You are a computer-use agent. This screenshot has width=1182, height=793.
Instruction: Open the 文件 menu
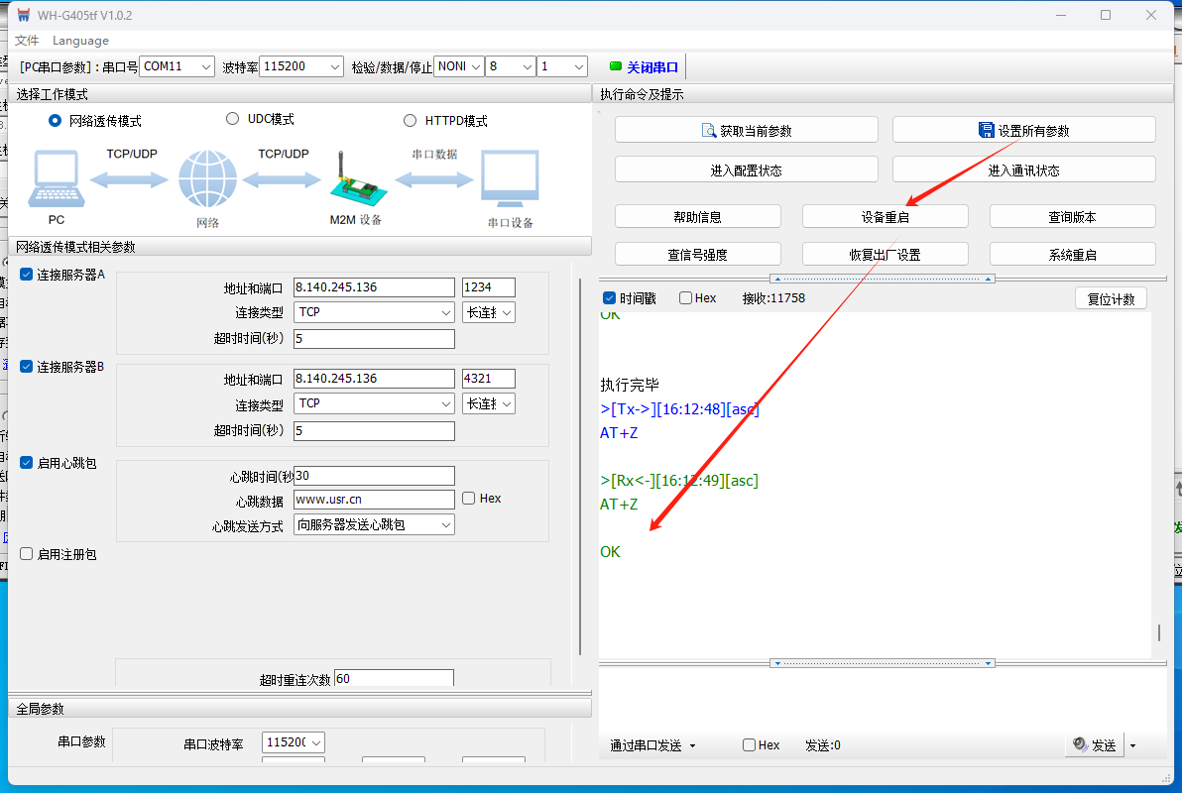point(27,41)
